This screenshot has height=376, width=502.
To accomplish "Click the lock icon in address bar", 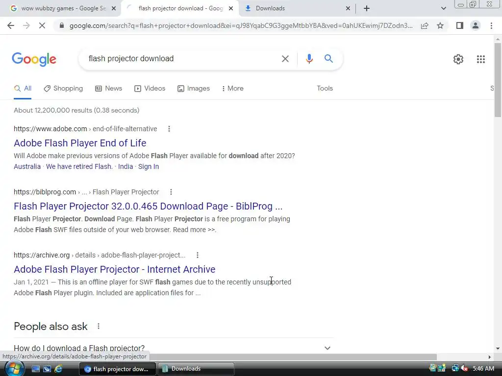I will (x=62, y=25).
